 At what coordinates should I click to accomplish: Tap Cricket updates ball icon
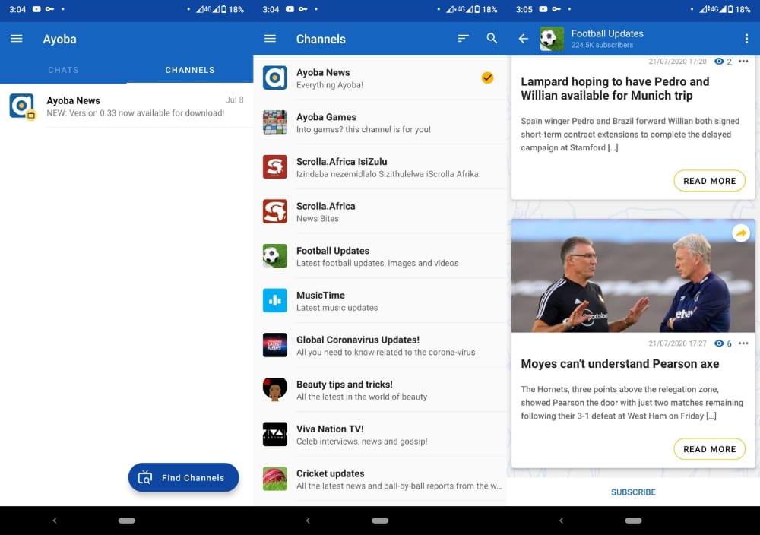pos(275,479)
